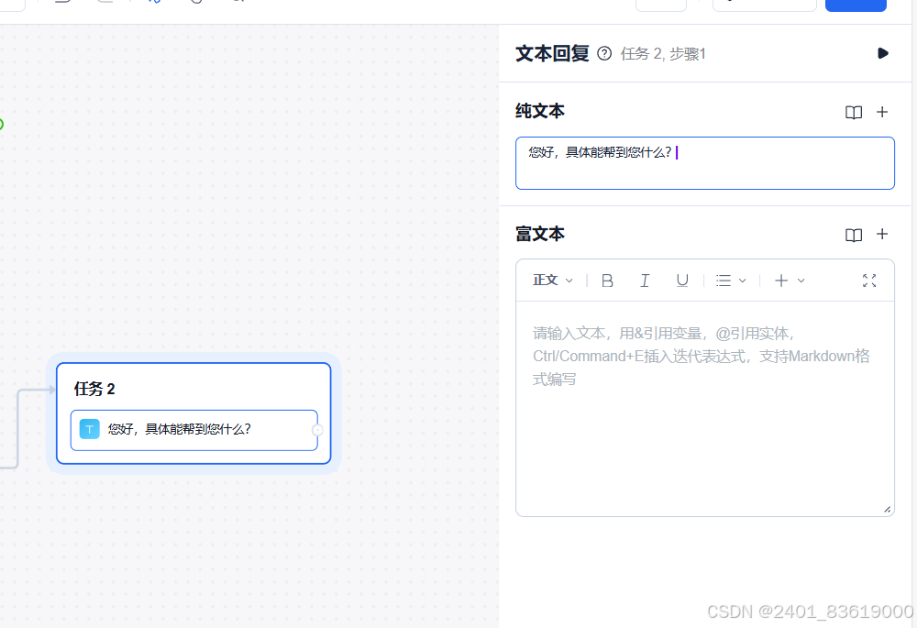The image size is (917, 628).
Task: Open the book icon in 富文本 section
Action: (x=853, y=235)
